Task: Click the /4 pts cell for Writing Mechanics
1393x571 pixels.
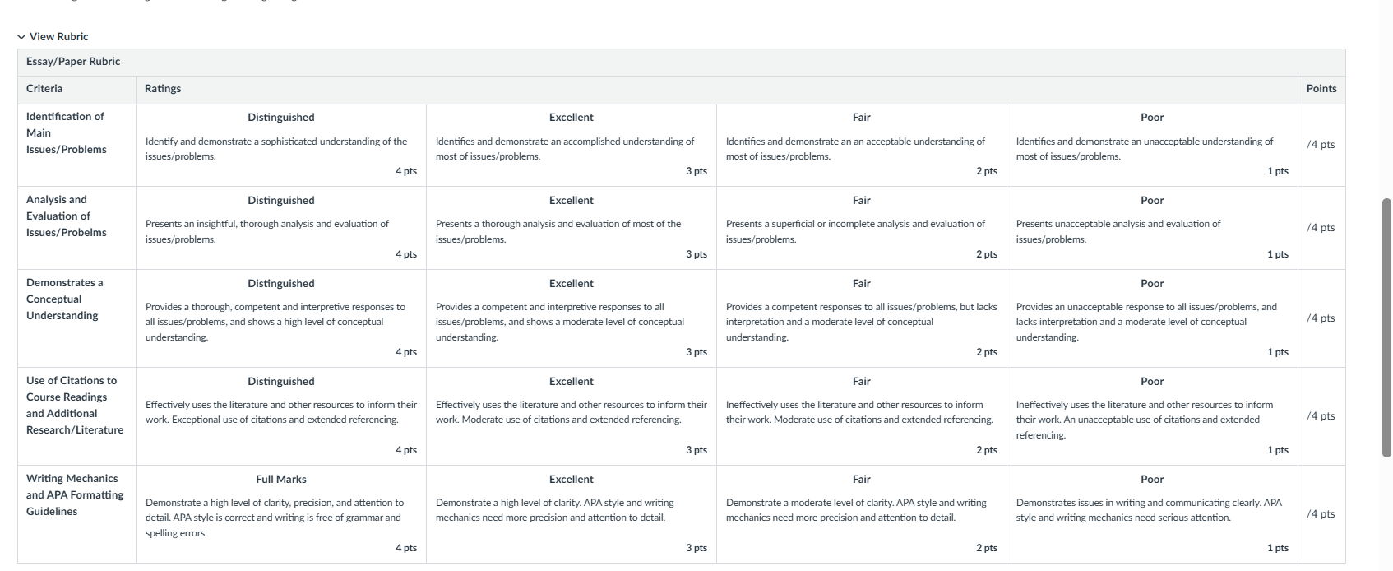Action: coord(1321,514)
